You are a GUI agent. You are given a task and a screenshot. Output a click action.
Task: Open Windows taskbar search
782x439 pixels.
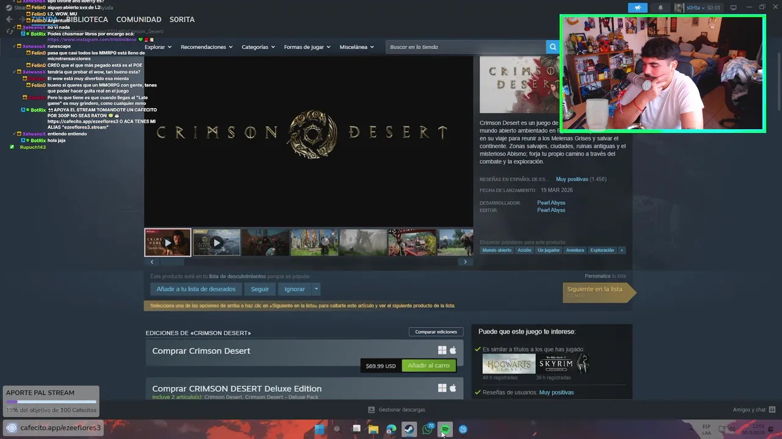point(337,429)
